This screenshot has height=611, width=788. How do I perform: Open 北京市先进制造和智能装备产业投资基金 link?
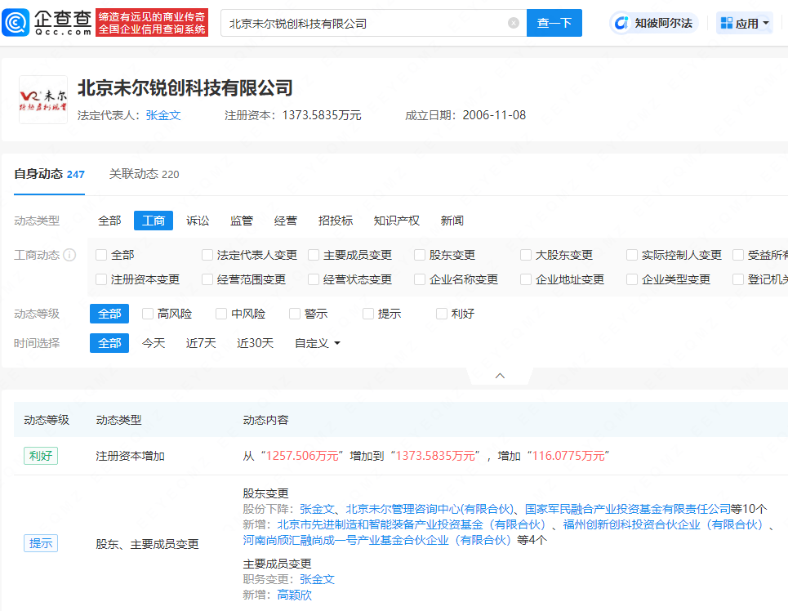click(412, 524)
